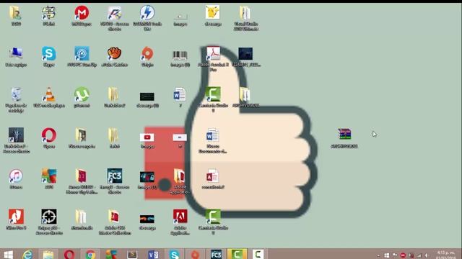Launch Google Chrome from the taskbar

[90, 254]
